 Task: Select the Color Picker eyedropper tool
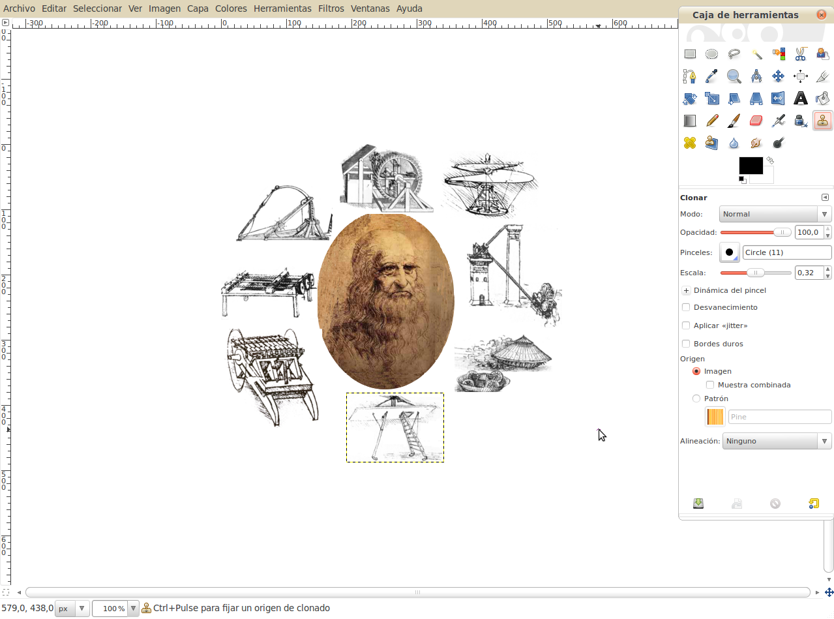pyautogui.click(x=712, y=76)
